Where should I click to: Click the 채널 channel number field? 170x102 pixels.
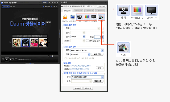coord(98,37)
